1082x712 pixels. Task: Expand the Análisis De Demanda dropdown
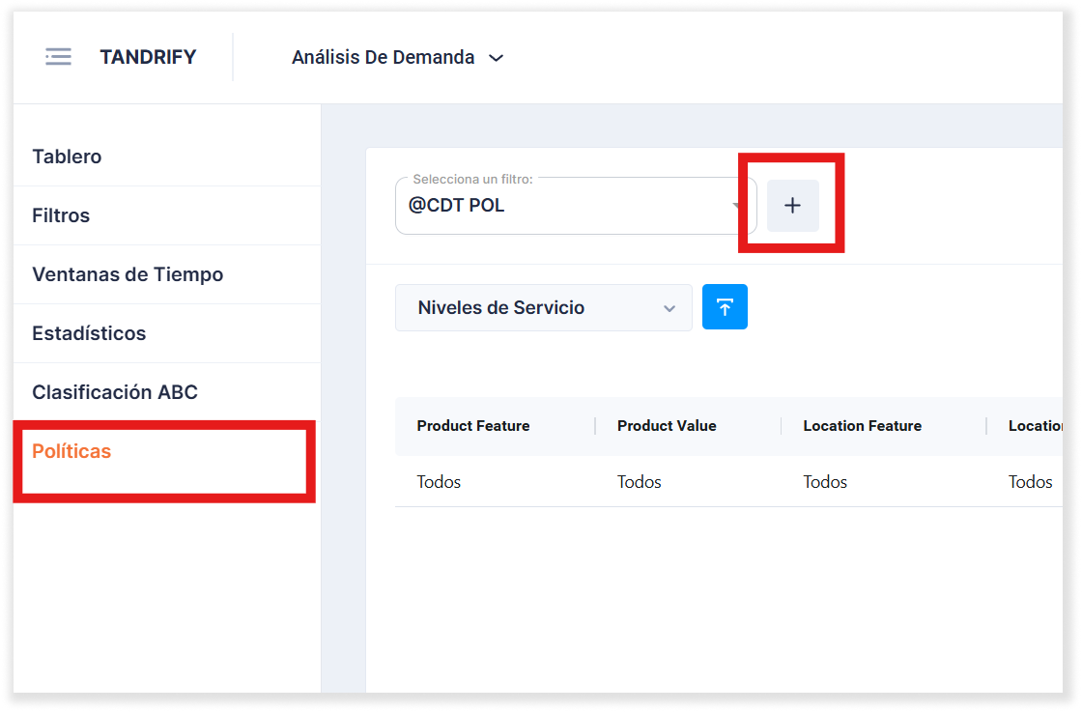(x=397, y=58)
